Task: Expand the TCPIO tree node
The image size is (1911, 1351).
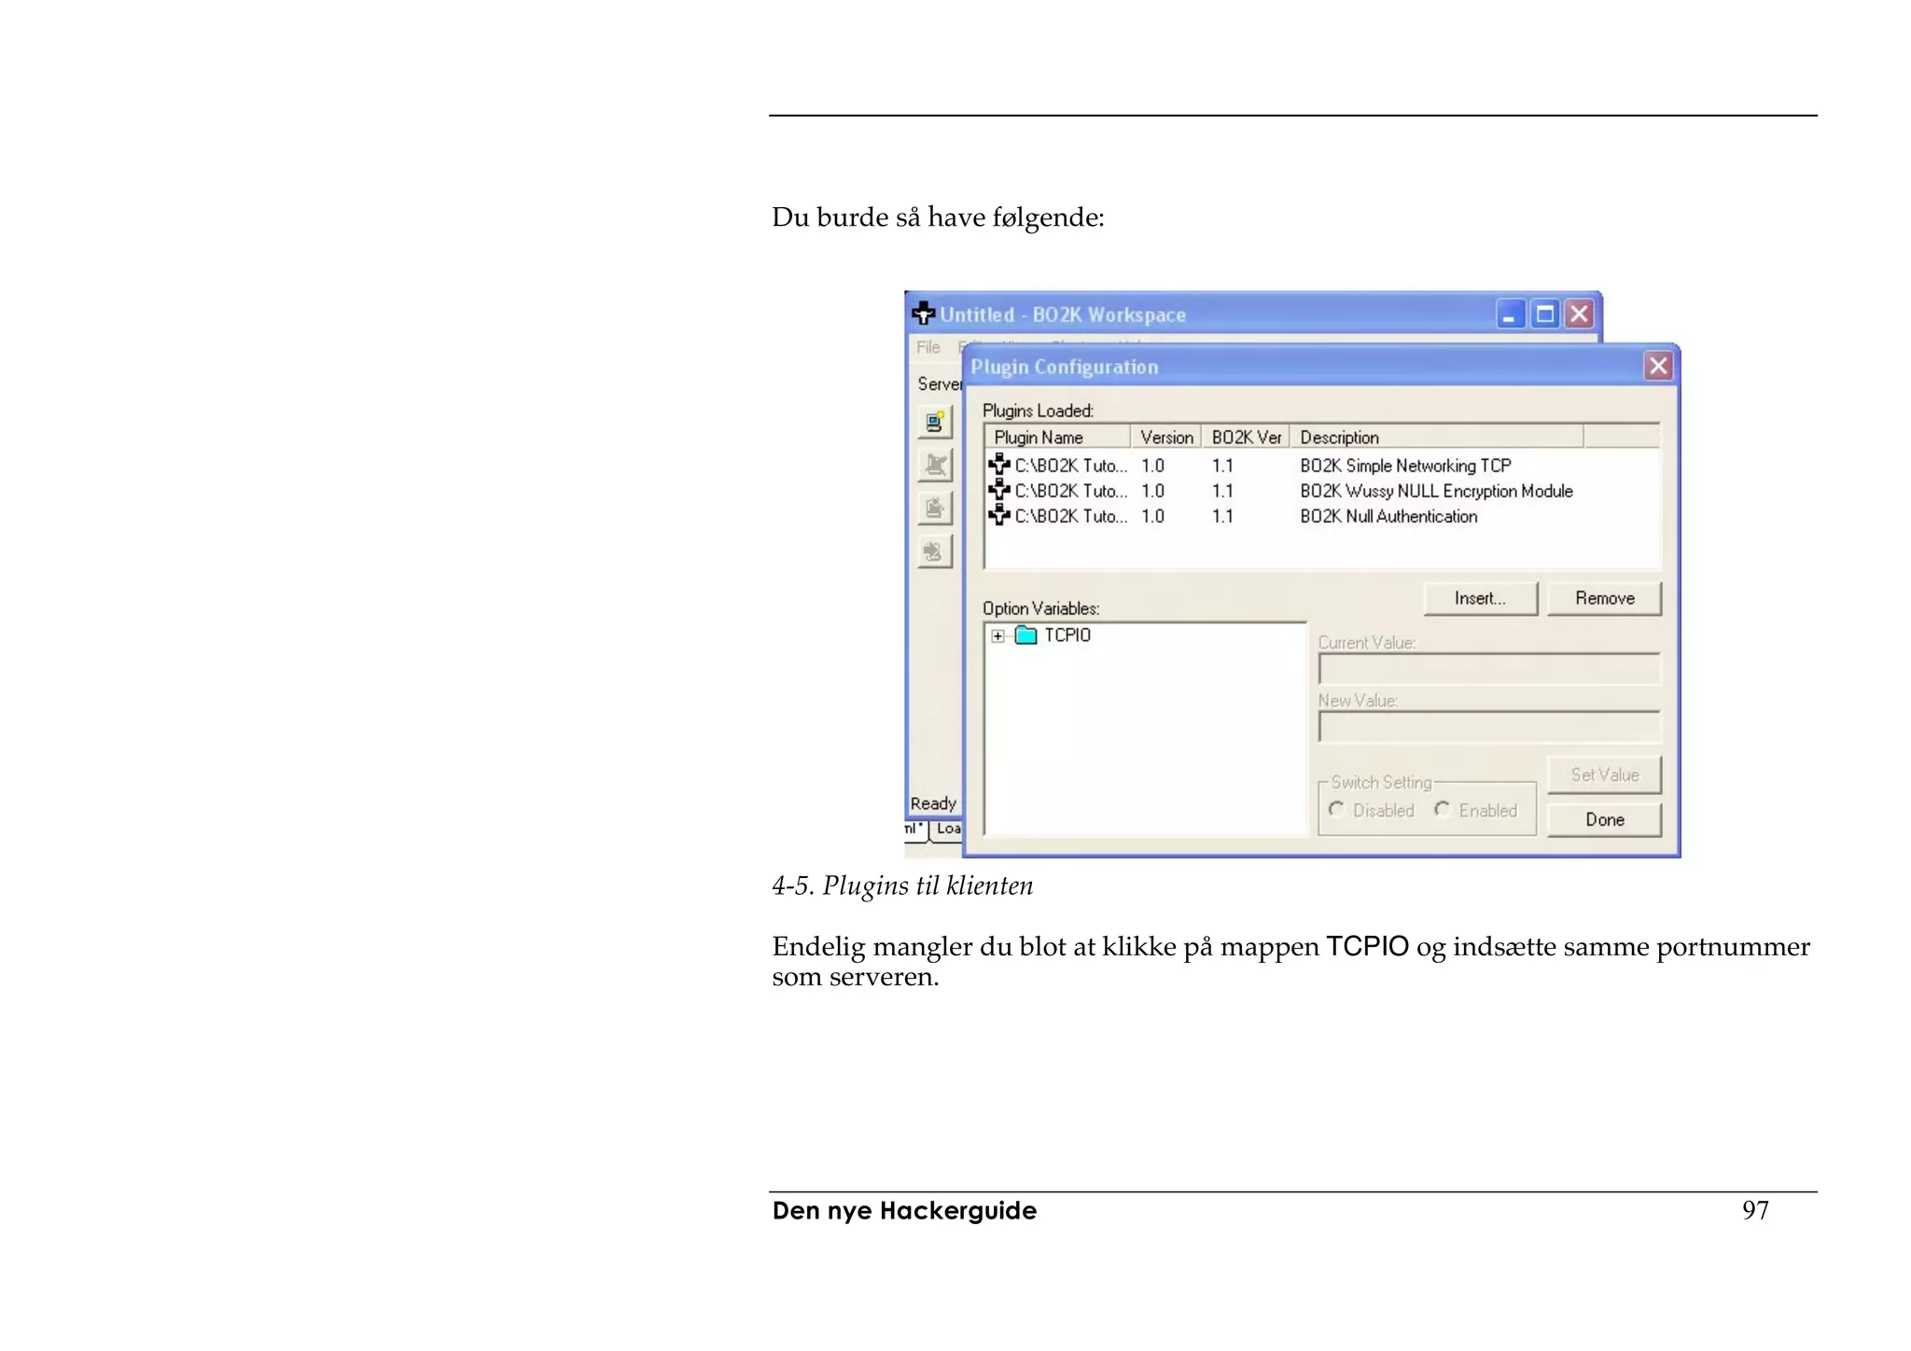Action: tap(997, 636)
